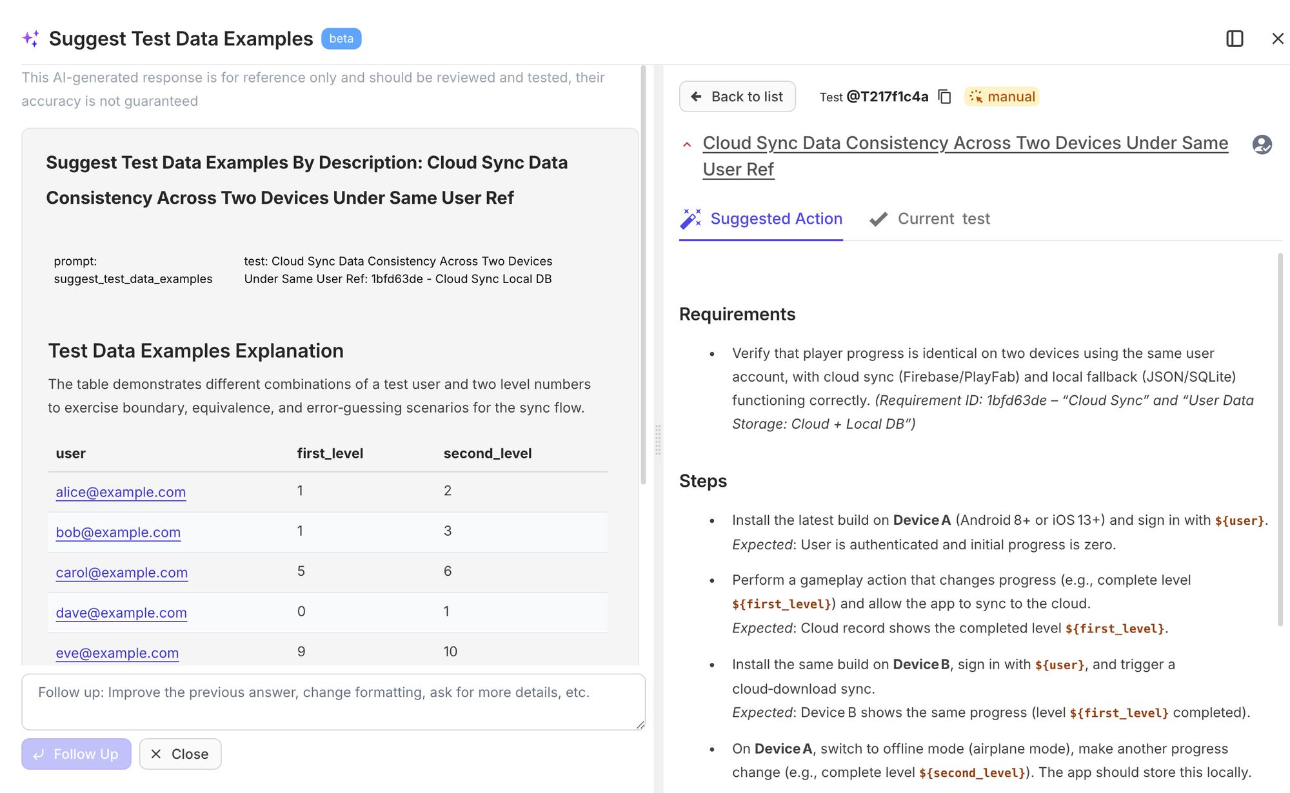The width and height of the screenshot is (1290, 793).
Task: Click the second_level column header
Action: [488, 453]
